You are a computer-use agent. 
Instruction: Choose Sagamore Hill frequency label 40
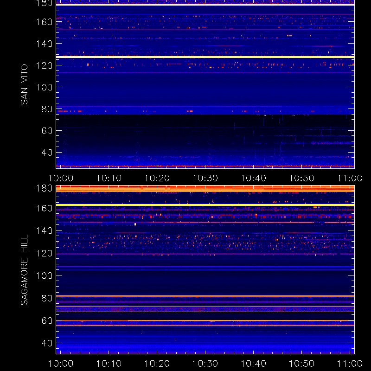(x=47, y=343)
